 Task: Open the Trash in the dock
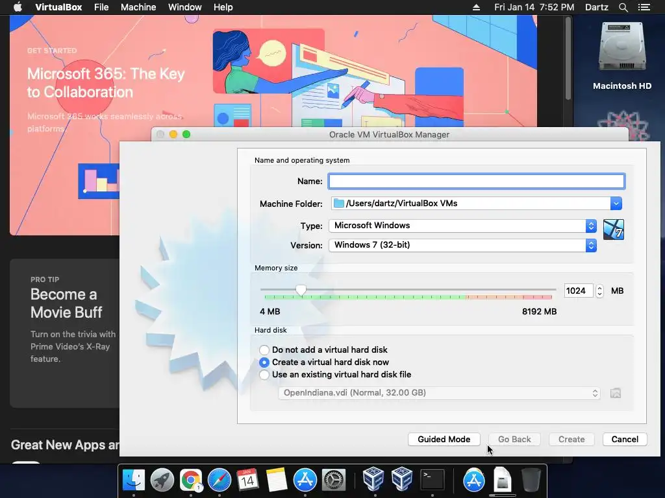pyautogui.click(x=531, y=480)
